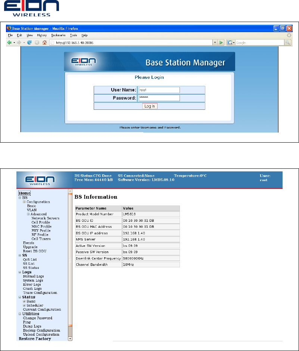Screen dimensions: 299x351
Task: Collapse the Status tree node
Action: 20,297
